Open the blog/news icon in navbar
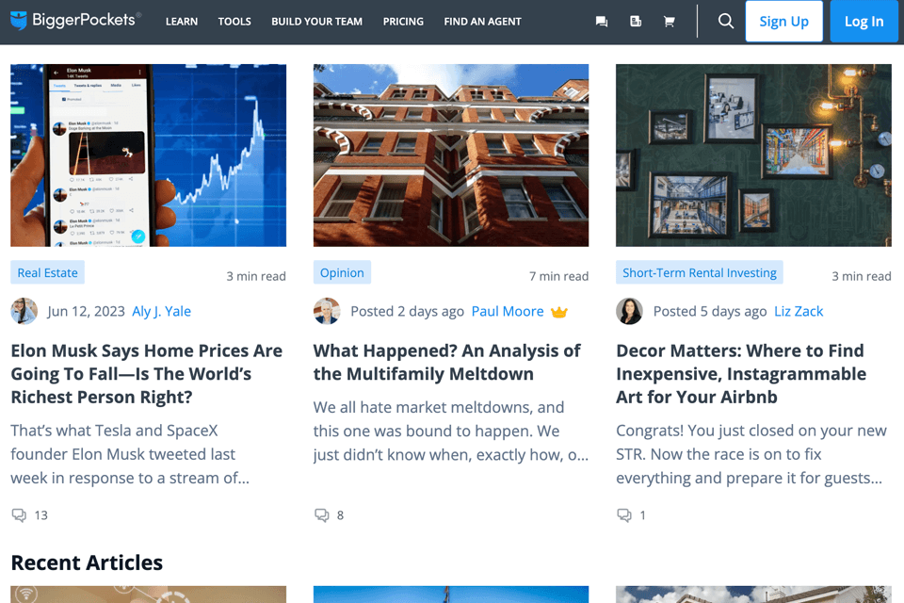The image size is (904, 603). point(636,22)
